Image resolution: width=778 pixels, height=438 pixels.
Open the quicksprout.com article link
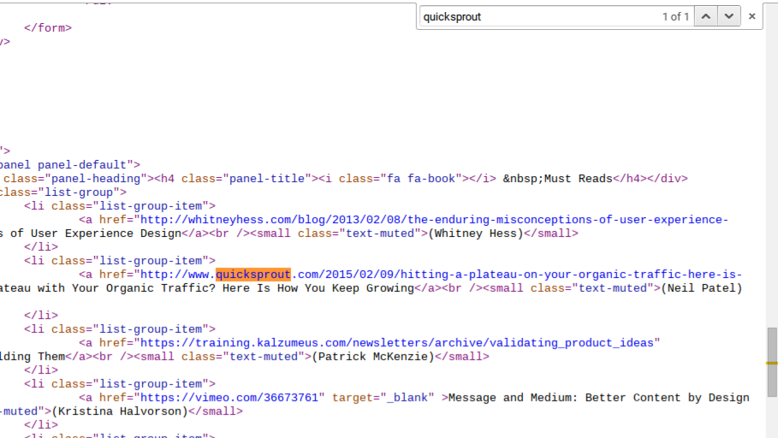pyautogui.click(x=441, y=275)
